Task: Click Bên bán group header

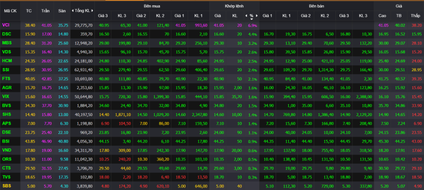Action: click(x=316, y=6)
